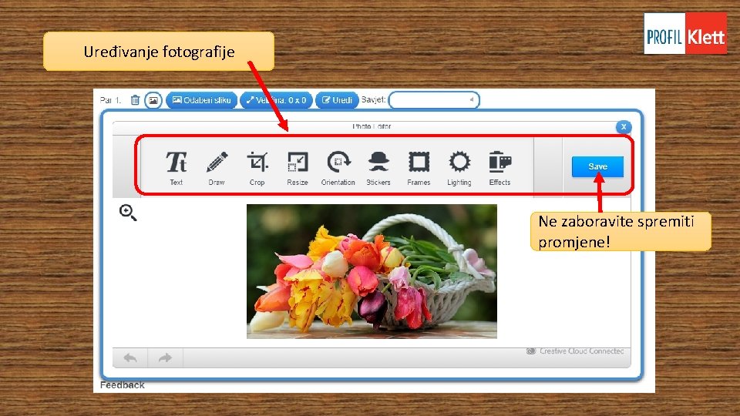
Task: Choose the Draw pencil tool
Action: pos(217,168)
